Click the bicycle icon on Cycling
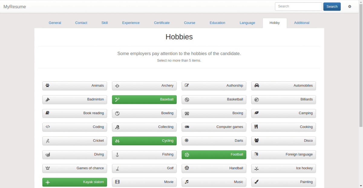This screenshot has width=363, height=188. pos(117,141)
